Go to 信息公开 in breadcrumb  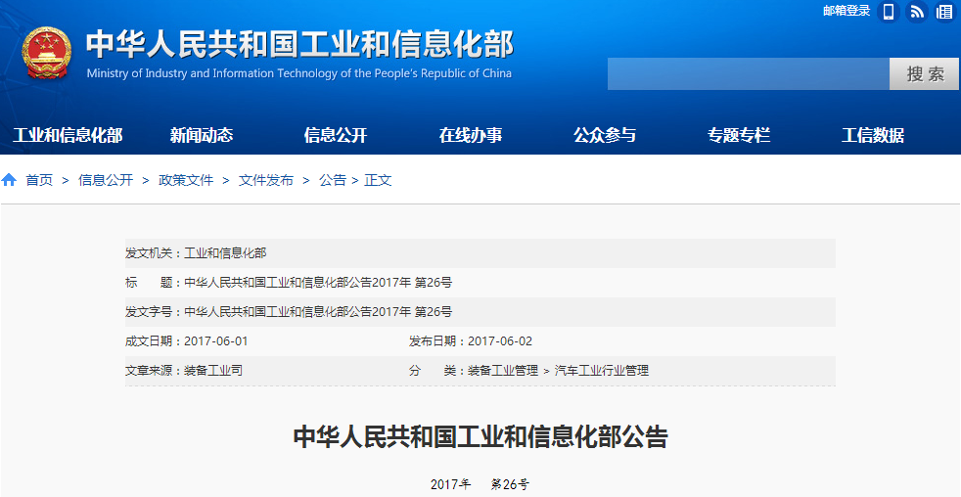tap(106, 180)
